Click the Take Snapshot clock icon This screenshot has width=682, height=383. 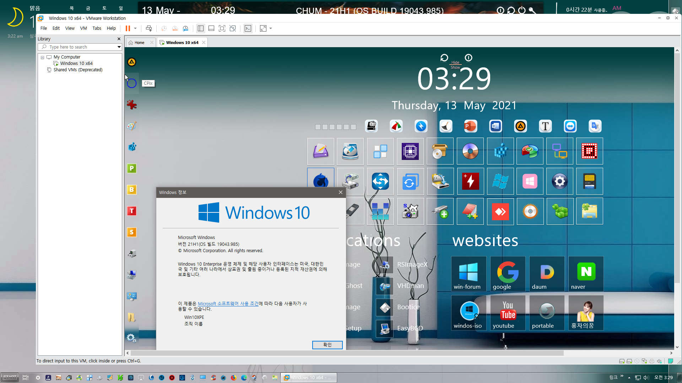click(164, 28)
